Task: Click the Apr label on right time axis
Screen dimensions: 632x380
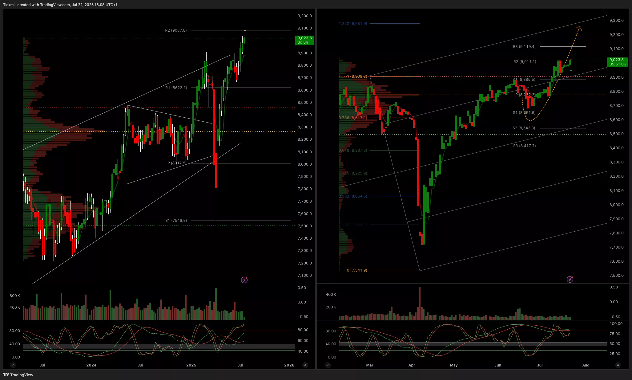Action: (x=412, y=365)
